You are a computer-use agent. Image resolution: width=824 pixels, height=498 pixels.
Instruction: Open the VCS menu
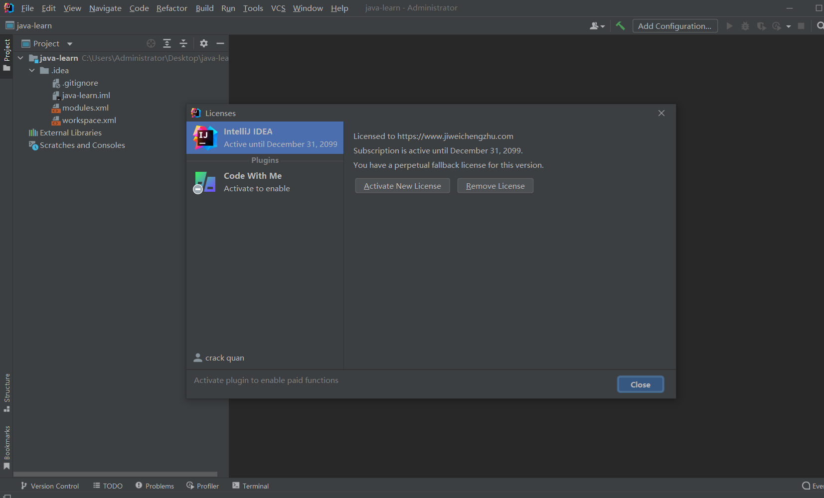(x=278, y=8)
